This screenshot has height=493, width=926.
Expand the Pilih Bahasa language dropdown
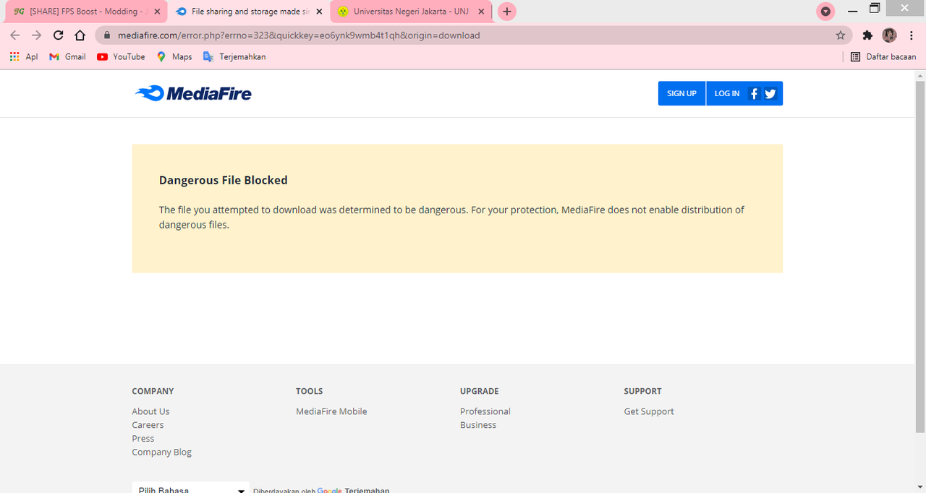pyautogui.click(x=191, y=488)
